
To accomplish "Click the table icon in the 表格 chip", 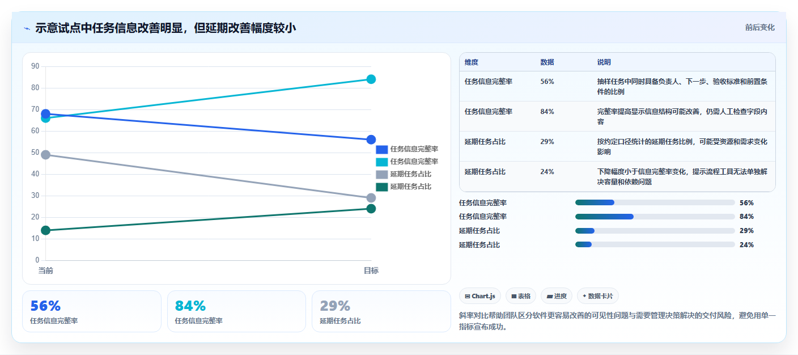I will pos(513,296).
